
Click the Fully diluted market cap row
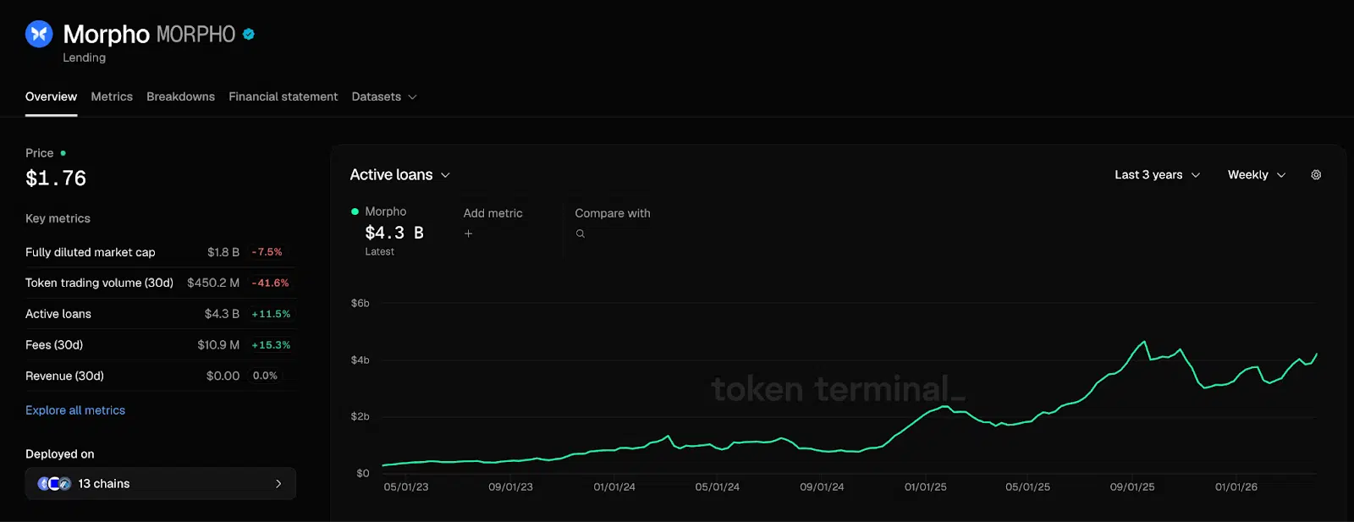pos(157,252)
